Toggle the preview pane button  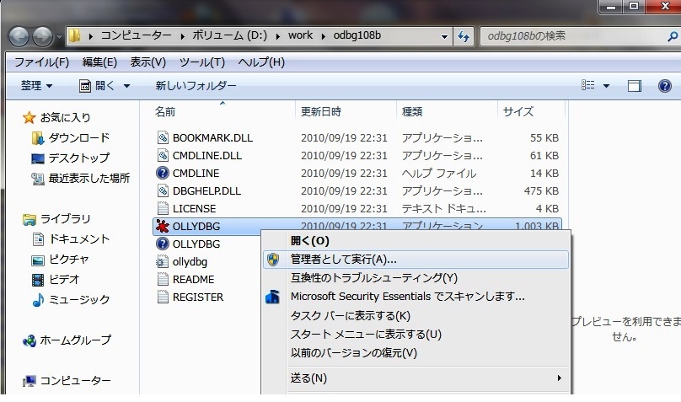coord(634,86)
